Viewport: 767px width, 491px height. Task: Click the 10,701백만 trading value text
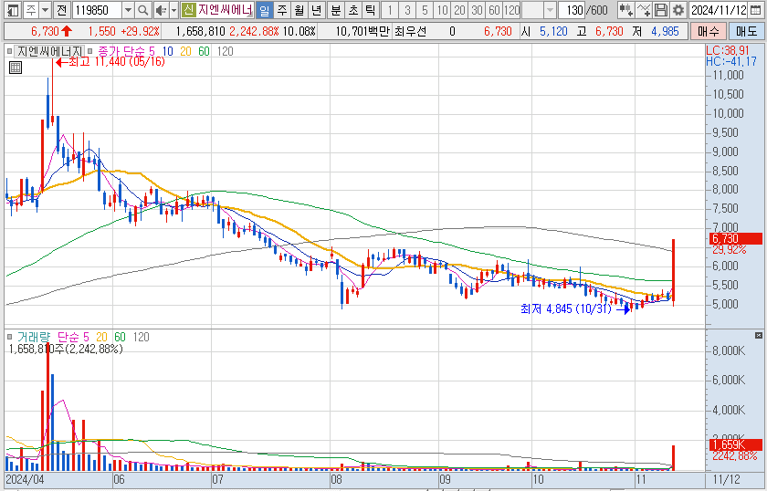click(362, 32)
